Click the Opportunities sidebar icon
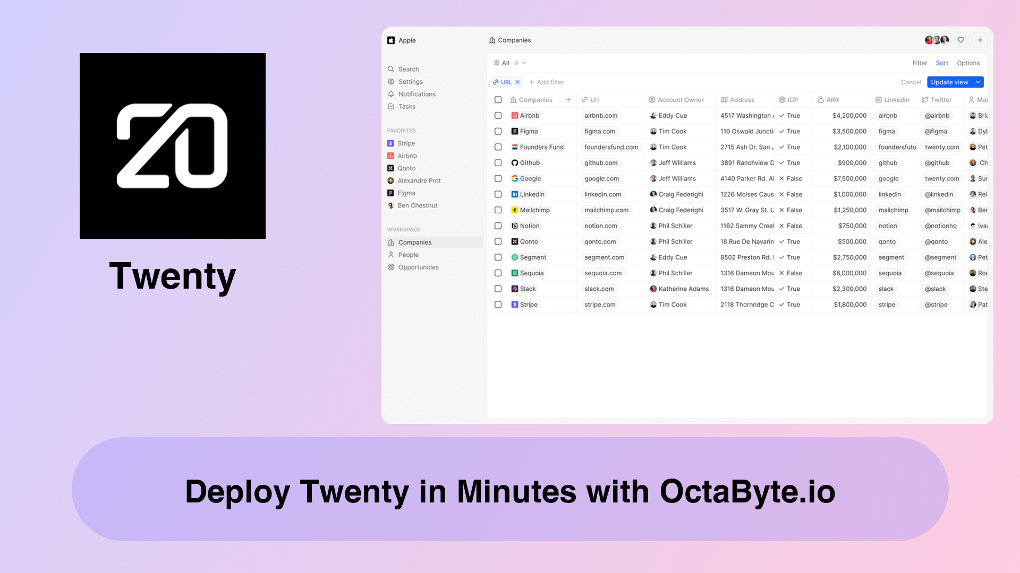This screenshot has width=1020, height=573. [x=392, y=267]
